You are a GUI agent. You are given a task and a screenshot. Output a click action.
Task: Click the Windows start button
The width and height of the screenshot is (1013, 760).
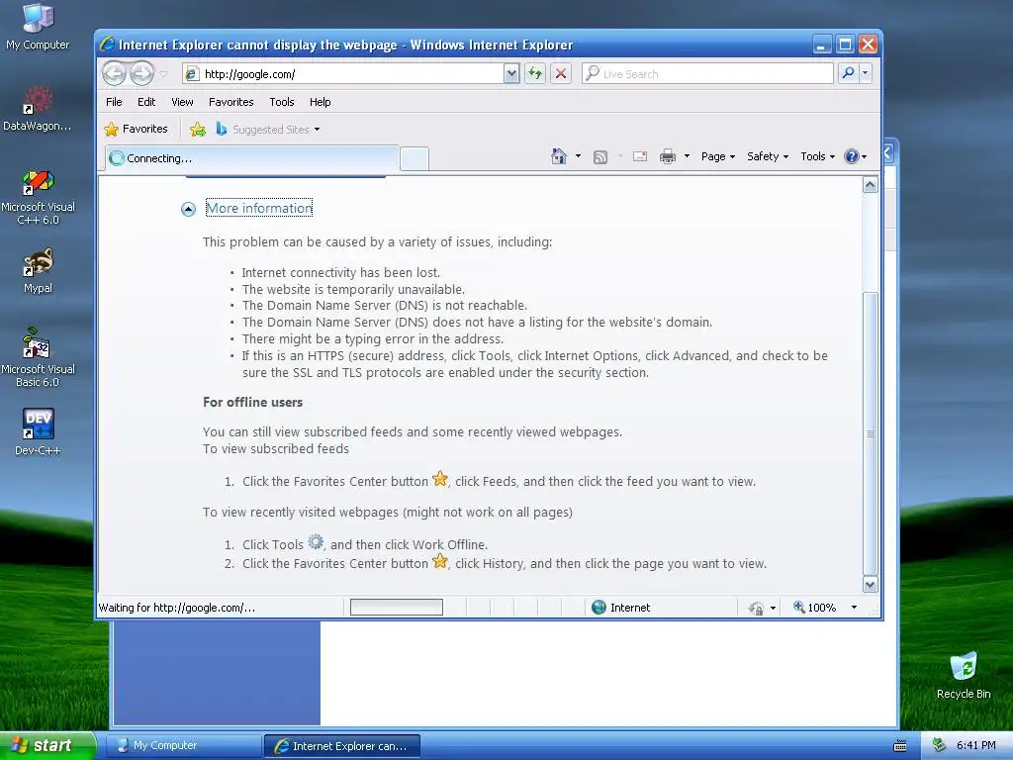pos(47,745)
